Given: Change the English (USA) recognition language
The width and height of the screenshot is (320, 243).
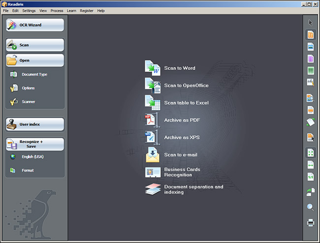Looking at the screenshot, I should click(32, 156).
